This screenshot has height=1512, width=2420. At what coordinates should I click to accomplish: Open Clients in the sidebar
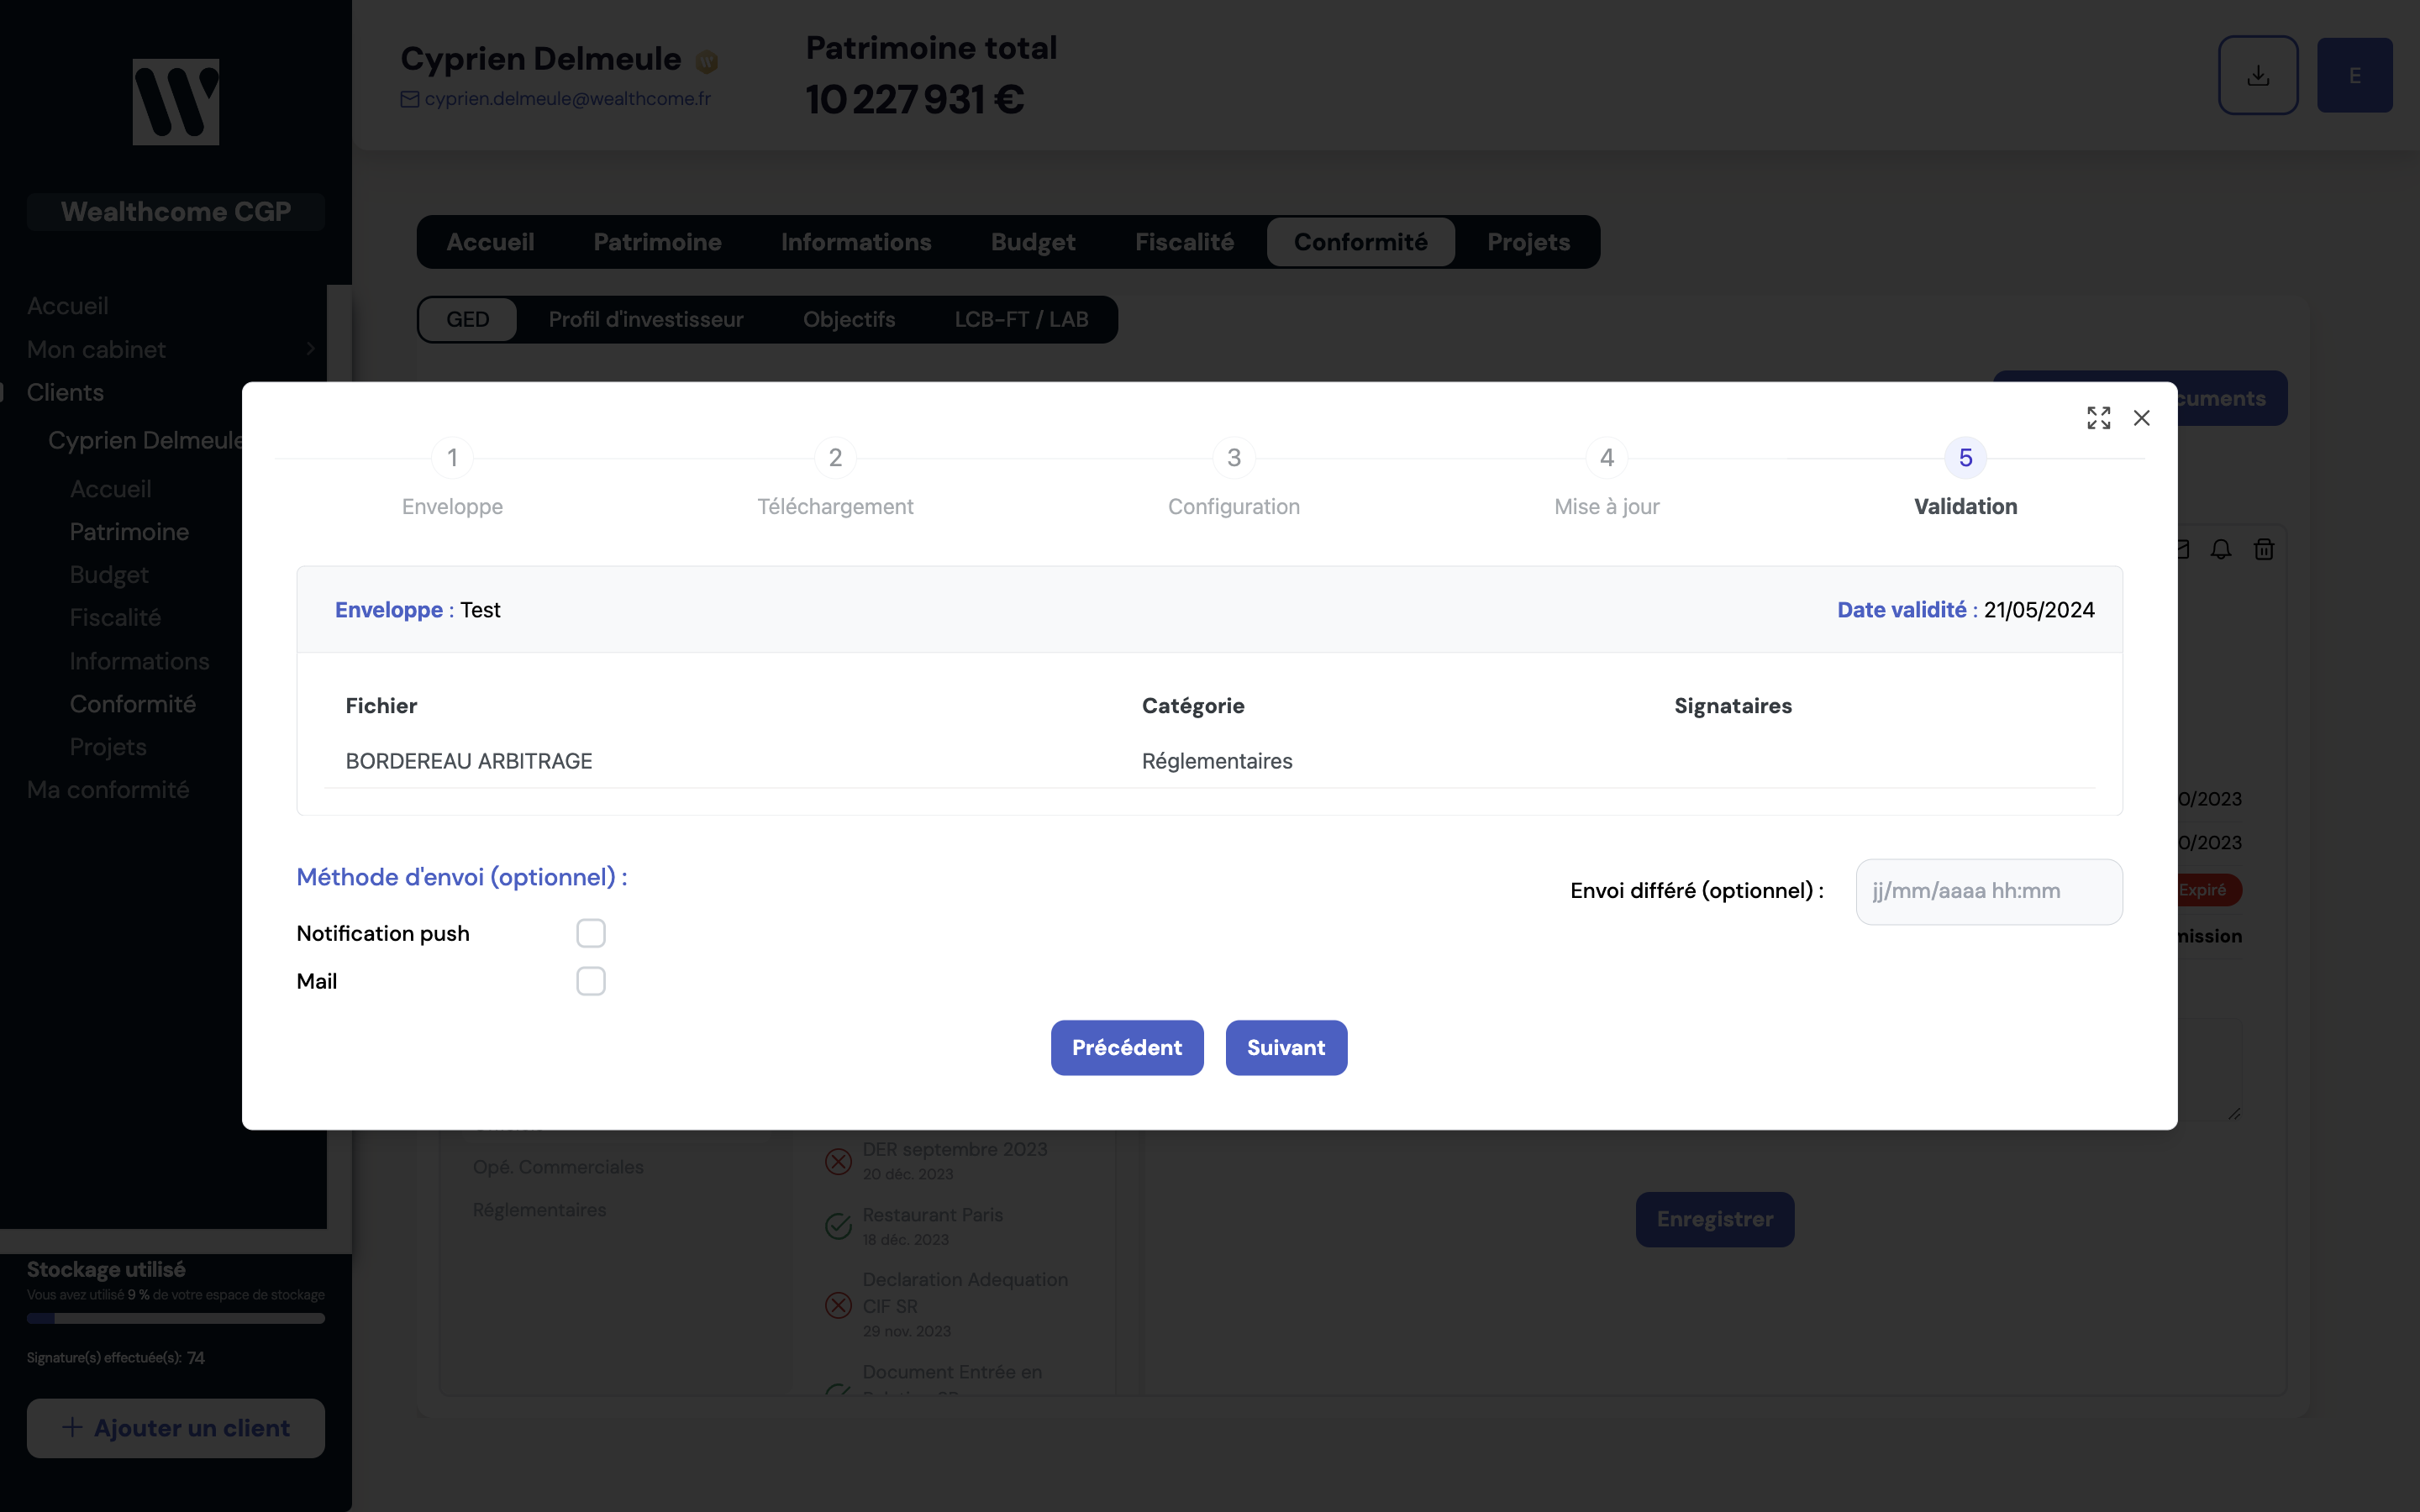click(x=65, y=392)
